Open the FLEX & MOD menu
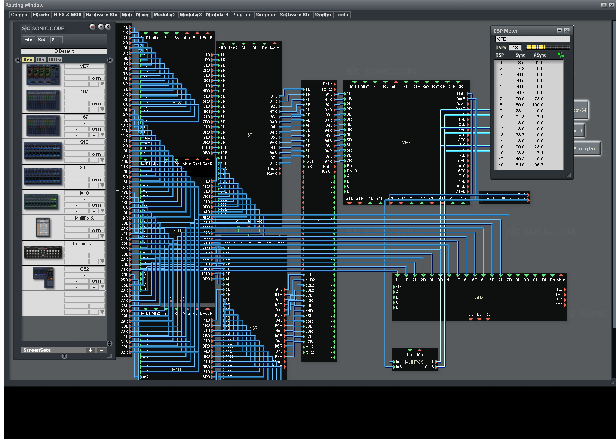616x439 pixels. pos(67,15)
